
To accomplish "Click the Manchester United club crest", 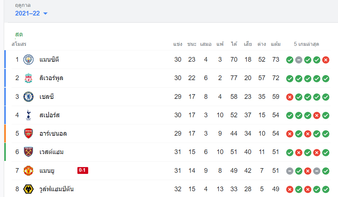I will pyautogui.click(x=28, y=171).
